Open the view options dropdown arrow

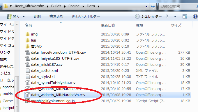tap(175, 16)
